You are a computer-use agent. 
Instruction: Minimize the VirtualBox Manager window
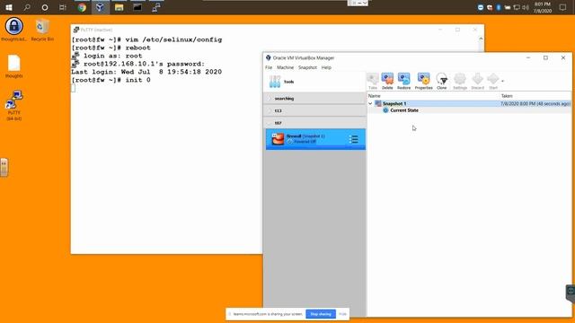click(x=528, y=57)
